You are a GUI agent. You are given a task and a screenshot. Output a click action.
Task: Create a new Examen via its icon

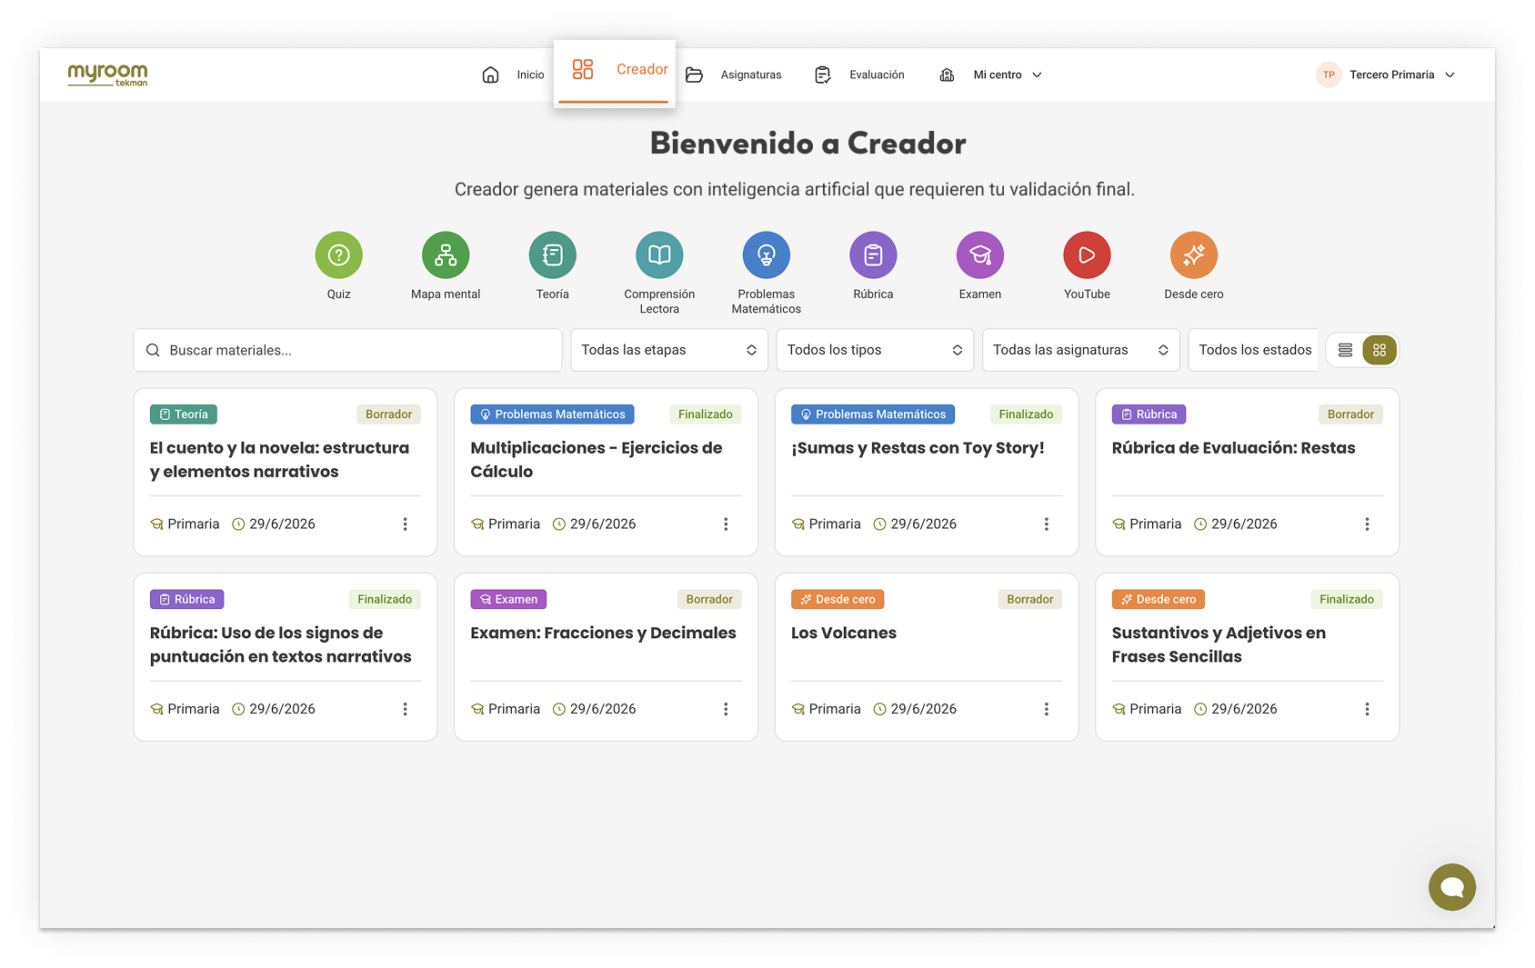(980, 255)
